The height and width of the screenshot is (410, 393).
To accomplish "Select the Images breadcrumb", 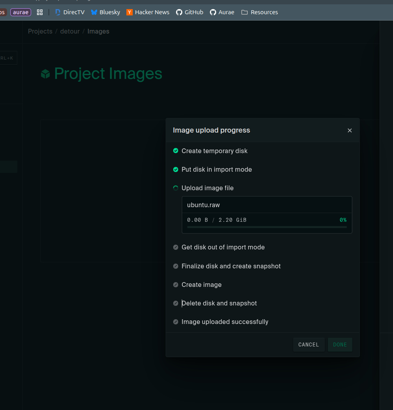I will (x=98, y=32).
